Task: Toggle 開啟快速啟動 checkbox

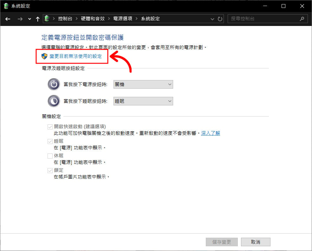Action: click(x=50, y=127)
